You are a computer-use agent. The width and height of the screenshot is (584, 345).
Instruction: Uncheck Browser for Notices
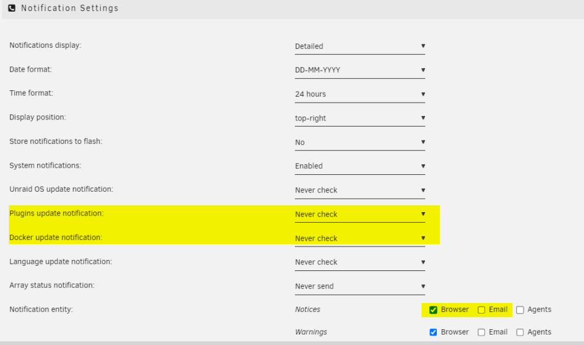click(433, 310)
